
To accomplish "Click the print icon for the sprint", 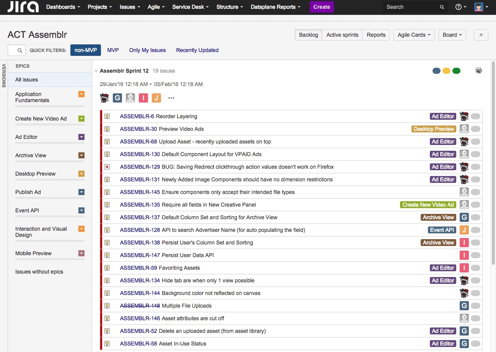I will 478,70.
